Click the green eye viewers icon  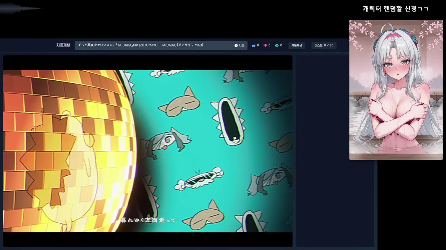277,45
